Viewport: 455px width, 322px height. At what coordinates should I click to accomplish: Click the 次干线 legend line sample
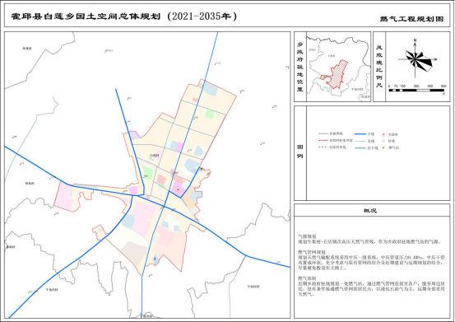(x=360, y=147)
